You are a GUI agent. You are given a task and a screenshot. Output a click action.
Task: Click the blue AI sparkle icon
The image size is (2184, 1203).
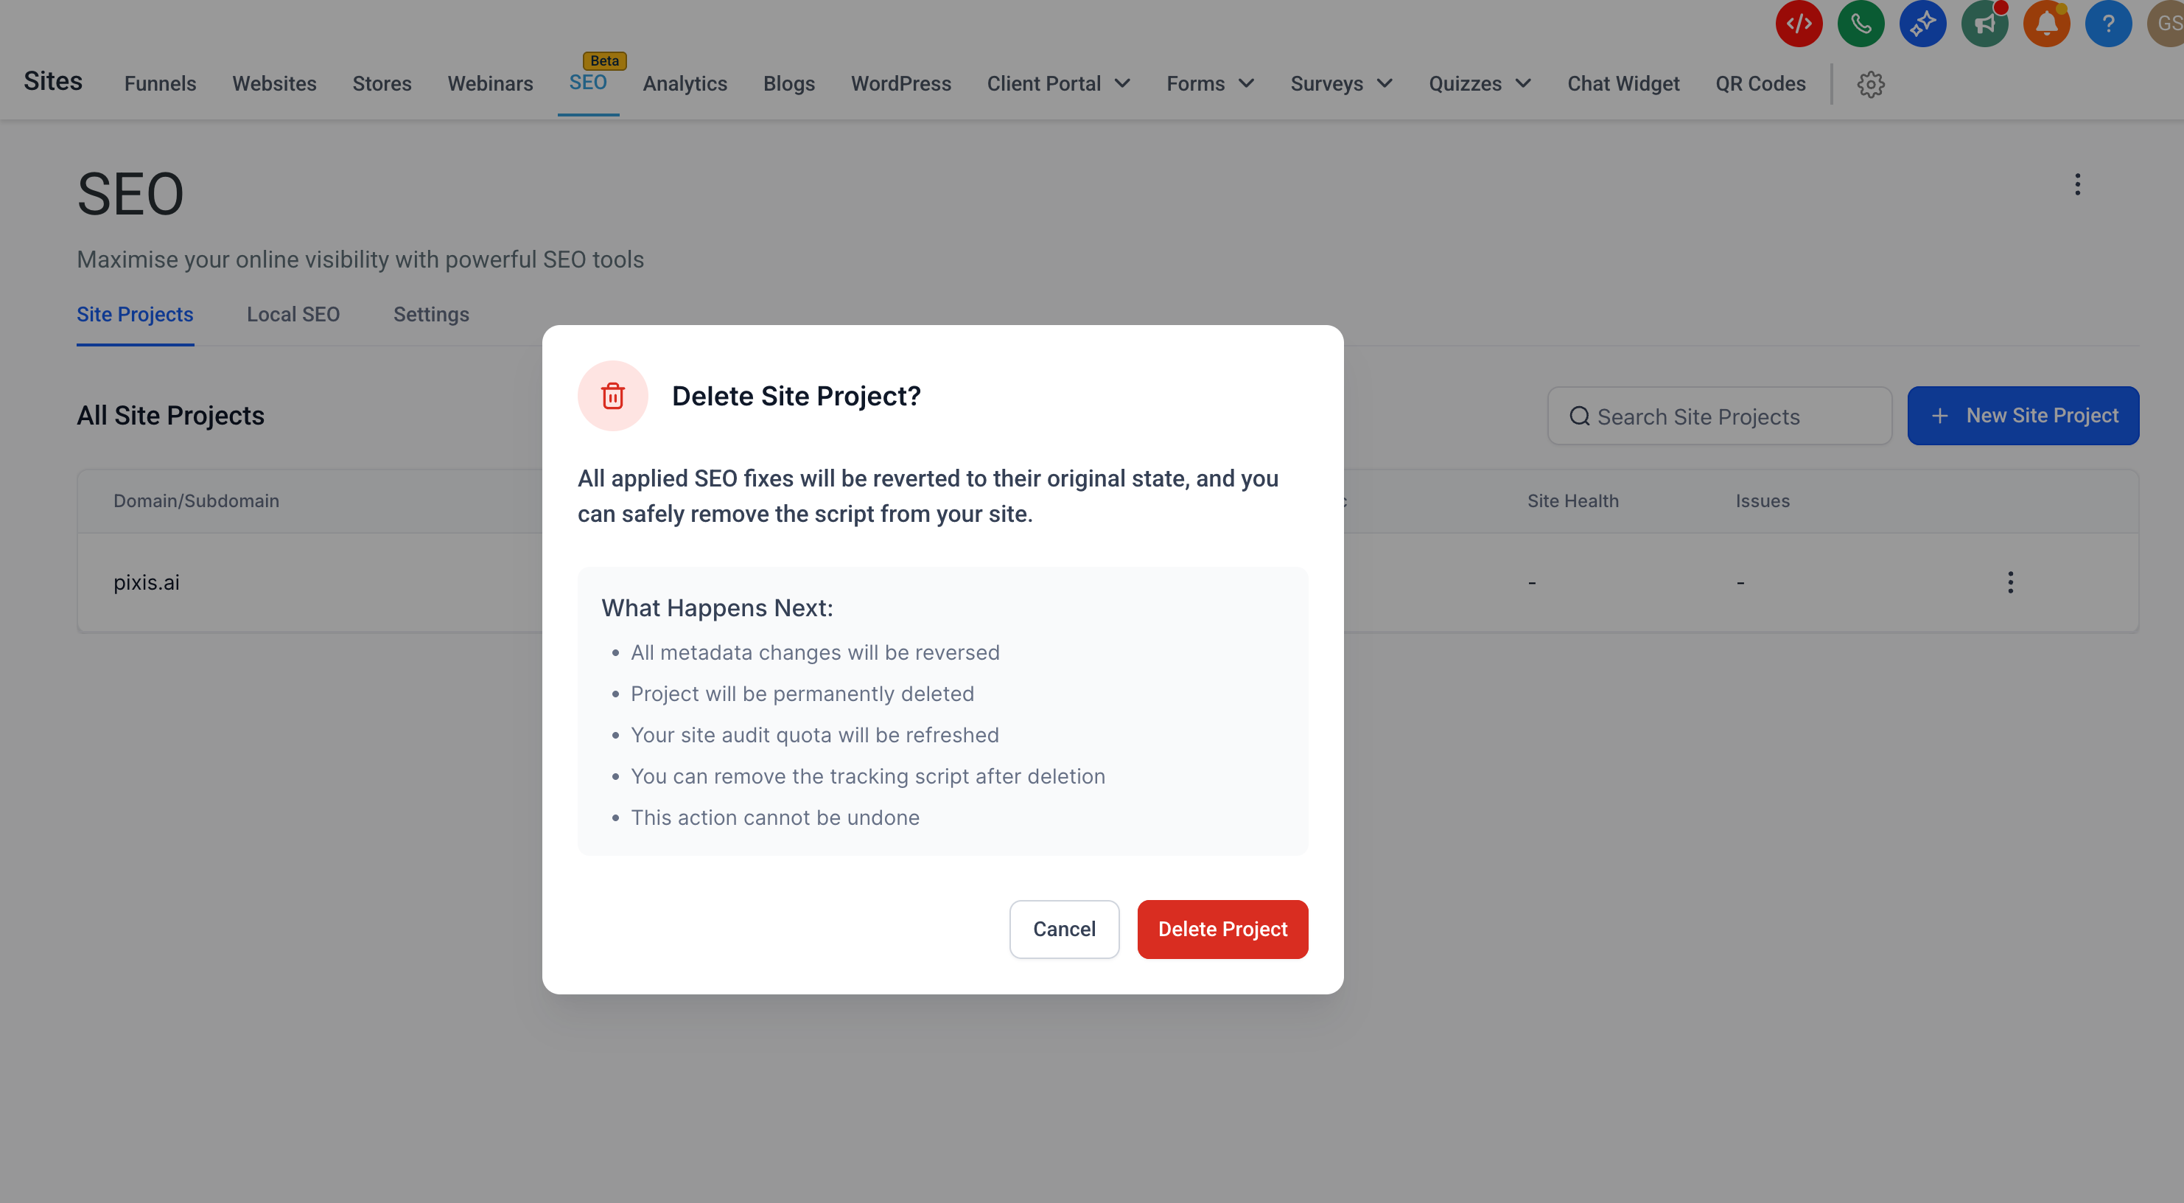coord(1922,24)
